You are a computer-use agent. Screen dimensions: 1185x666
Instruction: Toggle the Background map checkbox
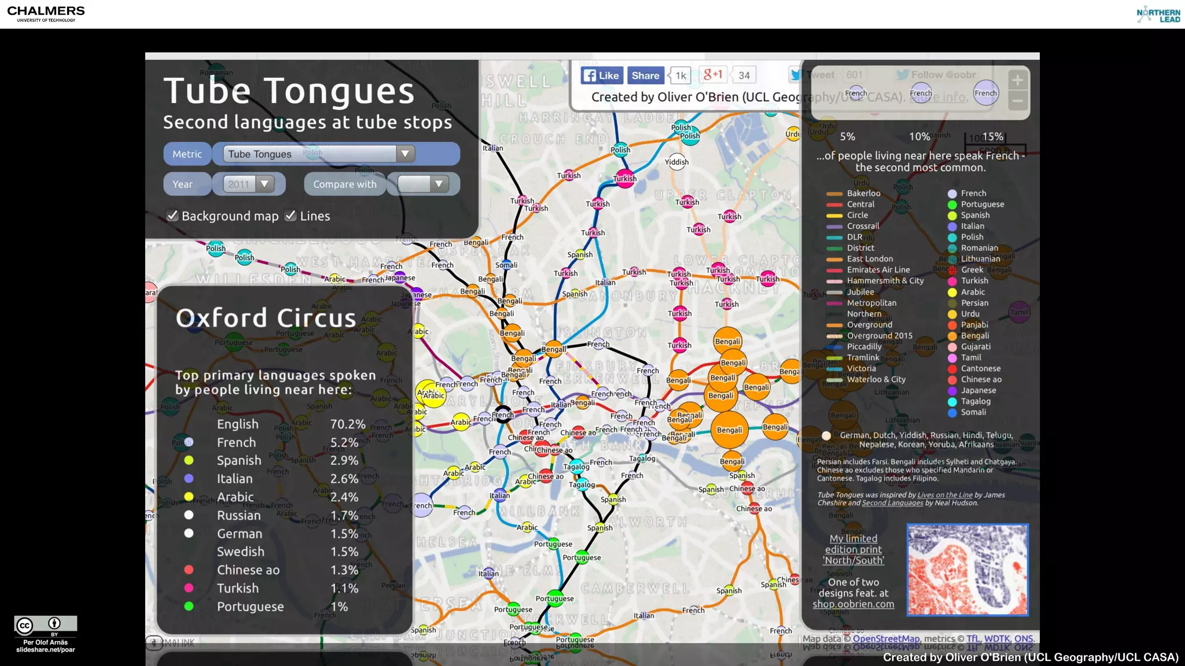172,216
